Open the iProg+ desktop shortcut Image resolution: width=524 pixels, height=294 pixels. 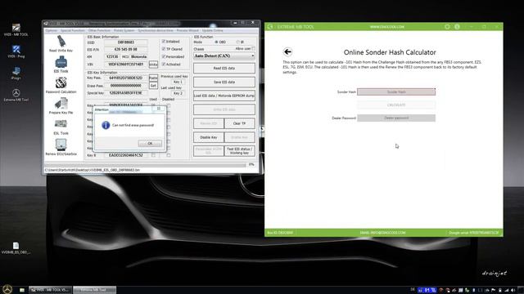16,73
